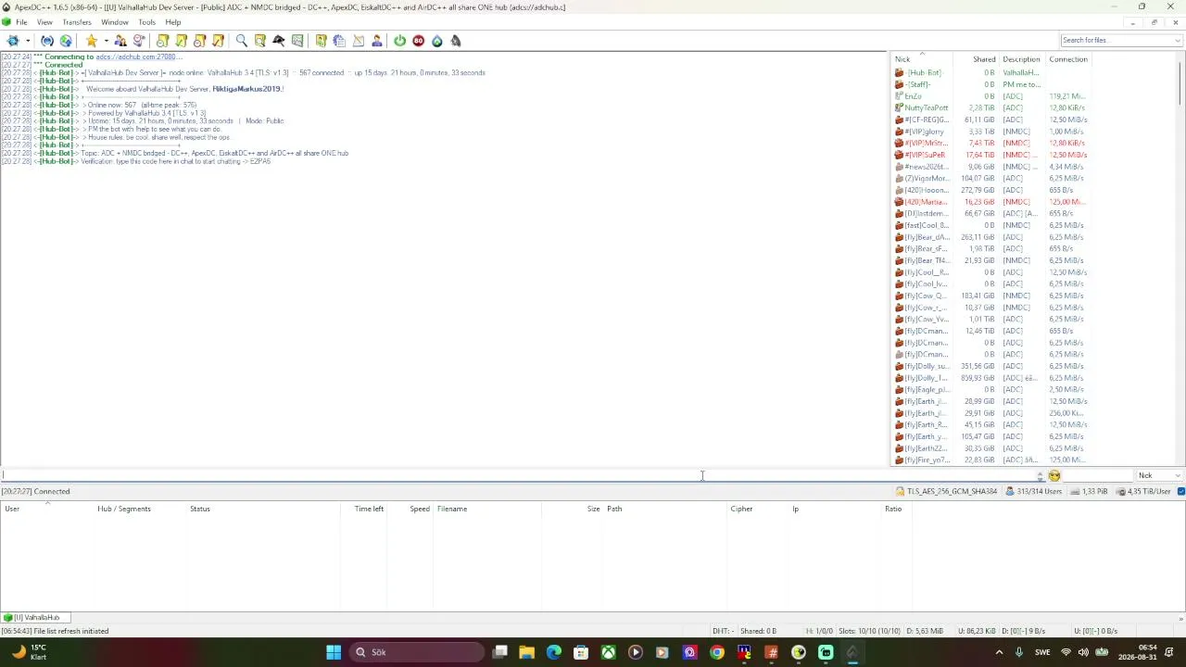This screenshot has height=667, width=1186.
Task: Click the adcs://adchub.com hub address link
Action: click(136, 57)
